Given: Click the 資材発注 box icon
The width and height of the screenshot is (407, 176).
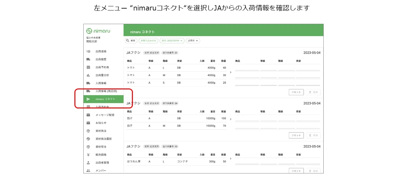Looking at the screenshot, I should (88, 131).
